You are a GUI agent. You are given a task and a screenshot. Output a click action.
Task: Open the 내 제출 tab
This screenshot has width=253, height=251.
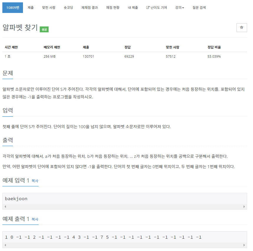133,8
